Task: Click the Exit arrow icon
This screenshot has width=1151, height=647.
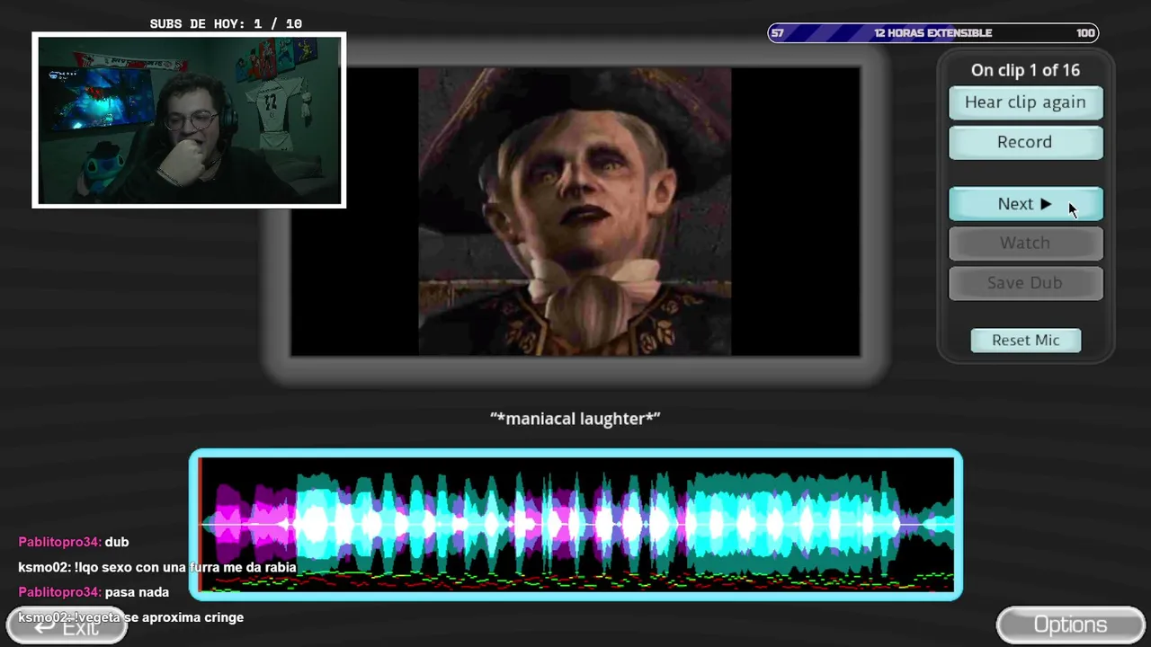Action: [x=45, y=627]
